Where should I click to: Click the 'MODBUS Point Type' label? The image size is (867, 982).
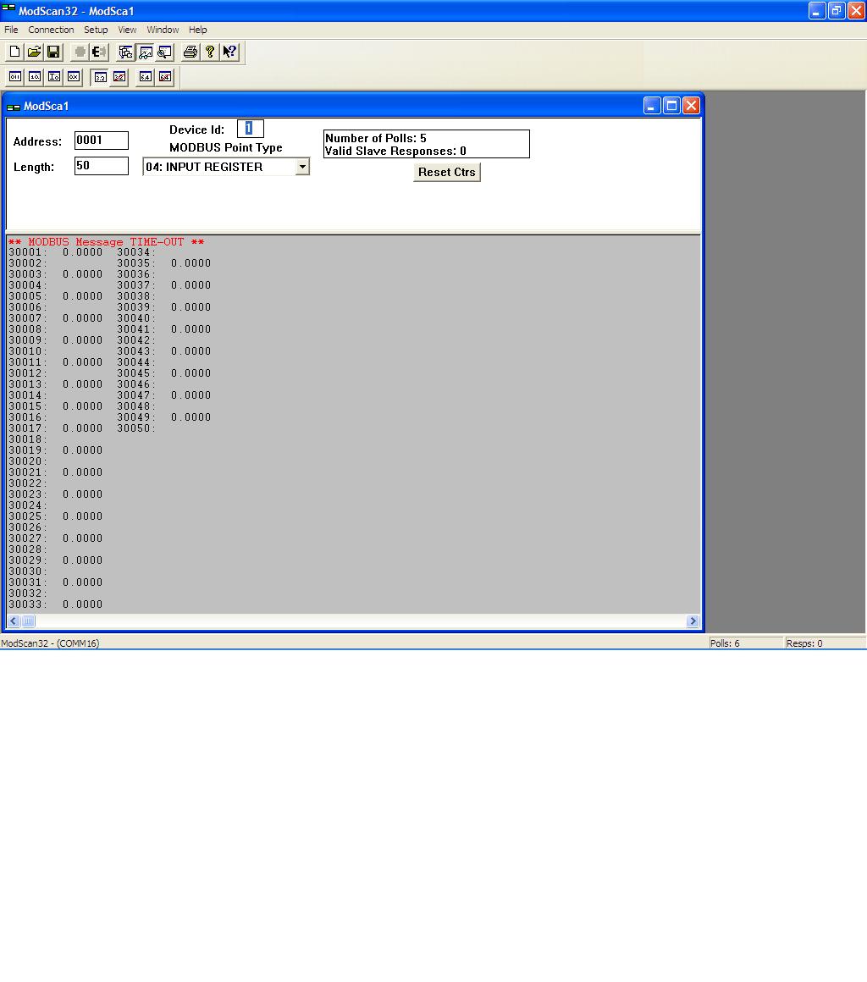tap(225, 148)
